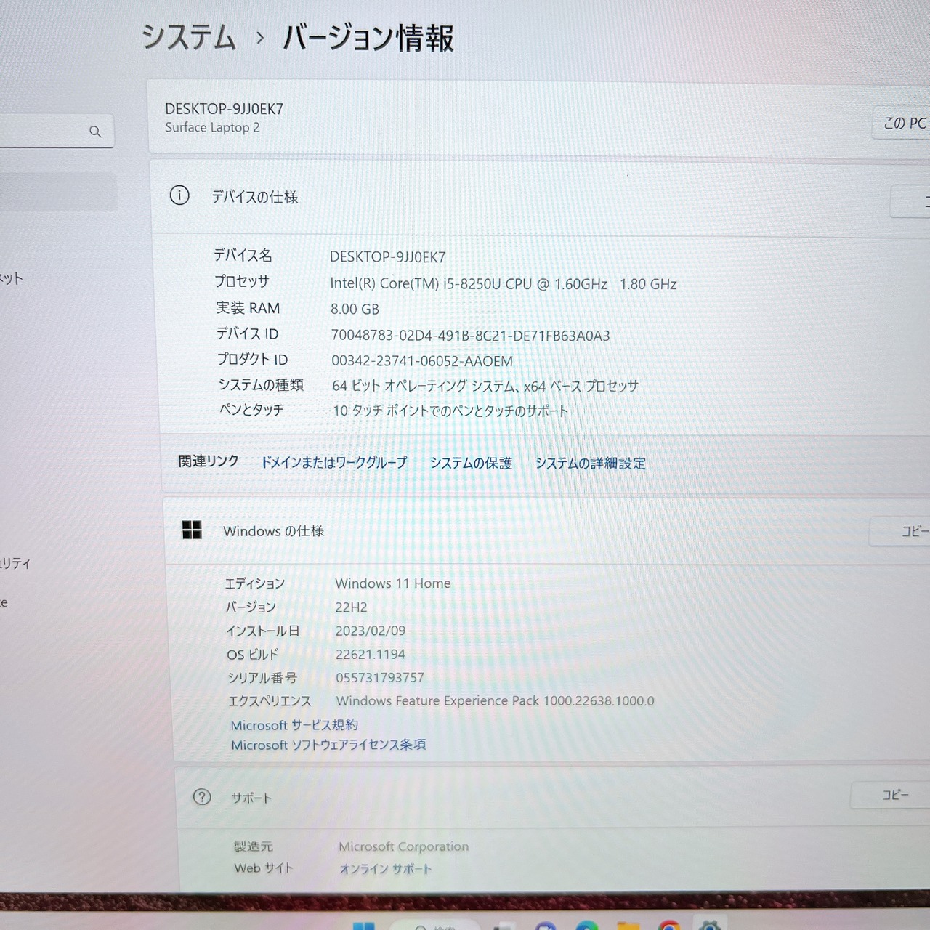Click the install date 2023/02/09

[371, 631]
